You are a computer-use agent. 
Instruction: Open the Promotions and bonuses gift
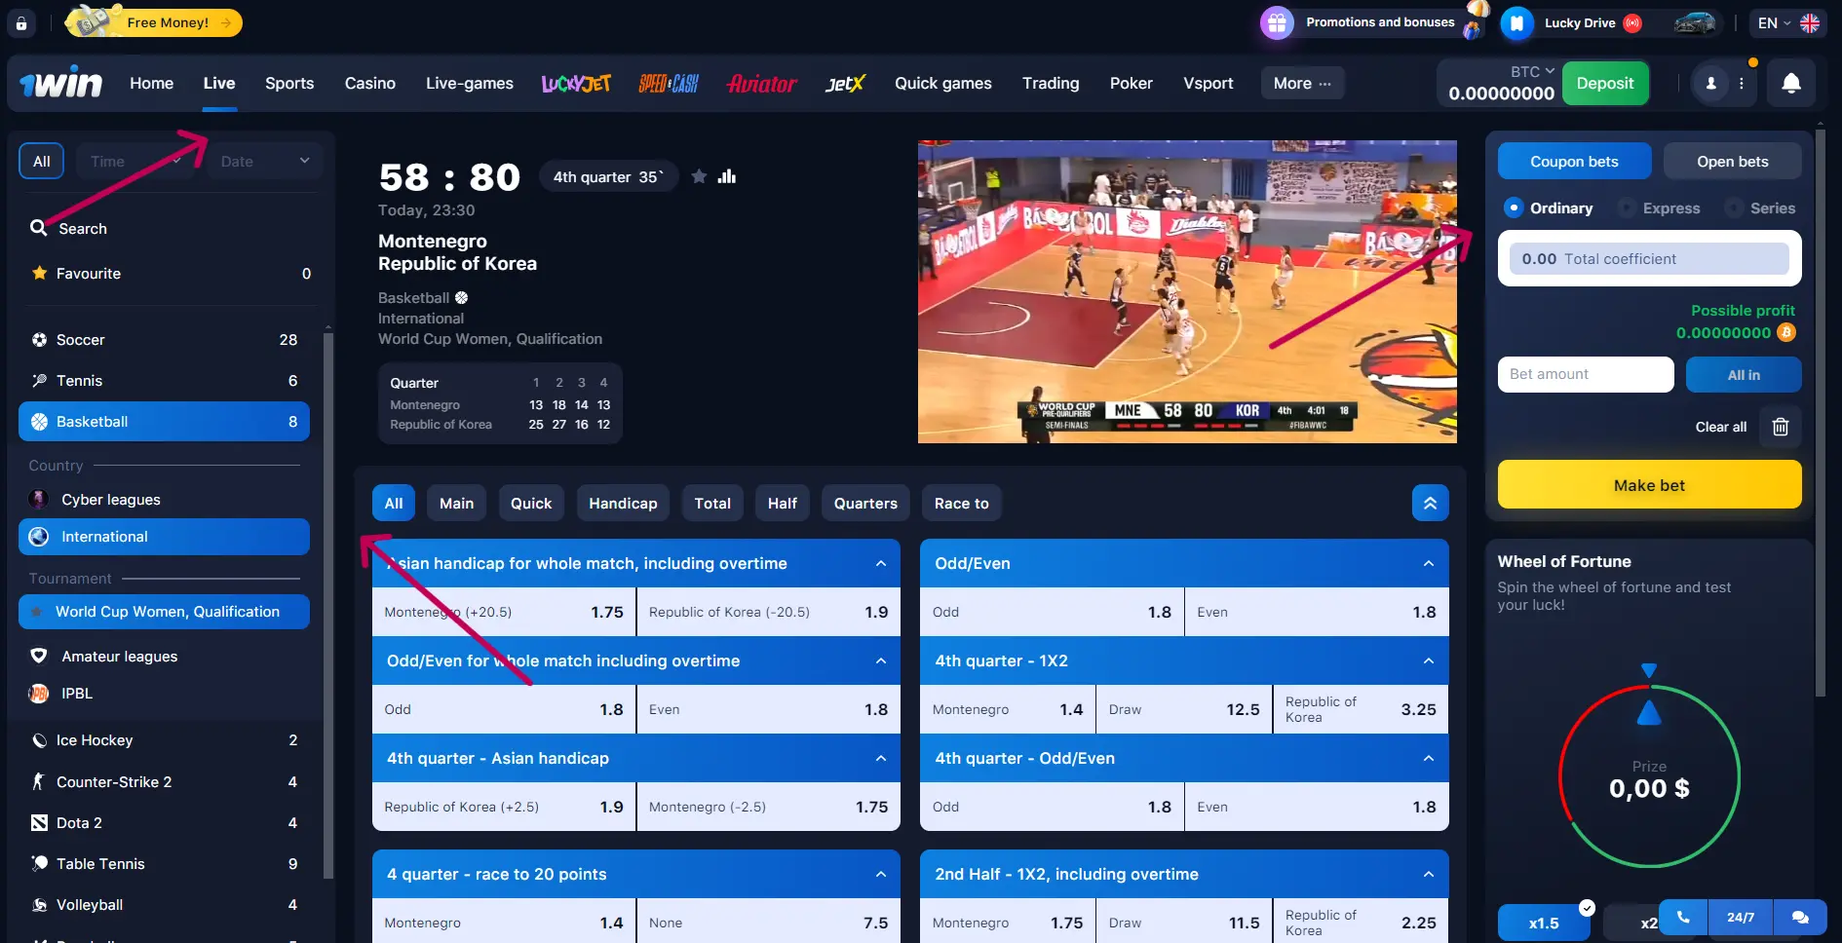click(x=1277, y=22)
